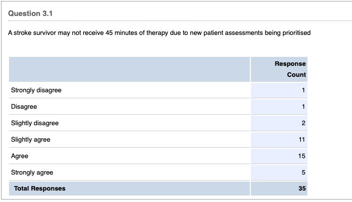Click the Strongly agree row label
The height and width of the screenshot is (202, 352).
click(32, 173)
